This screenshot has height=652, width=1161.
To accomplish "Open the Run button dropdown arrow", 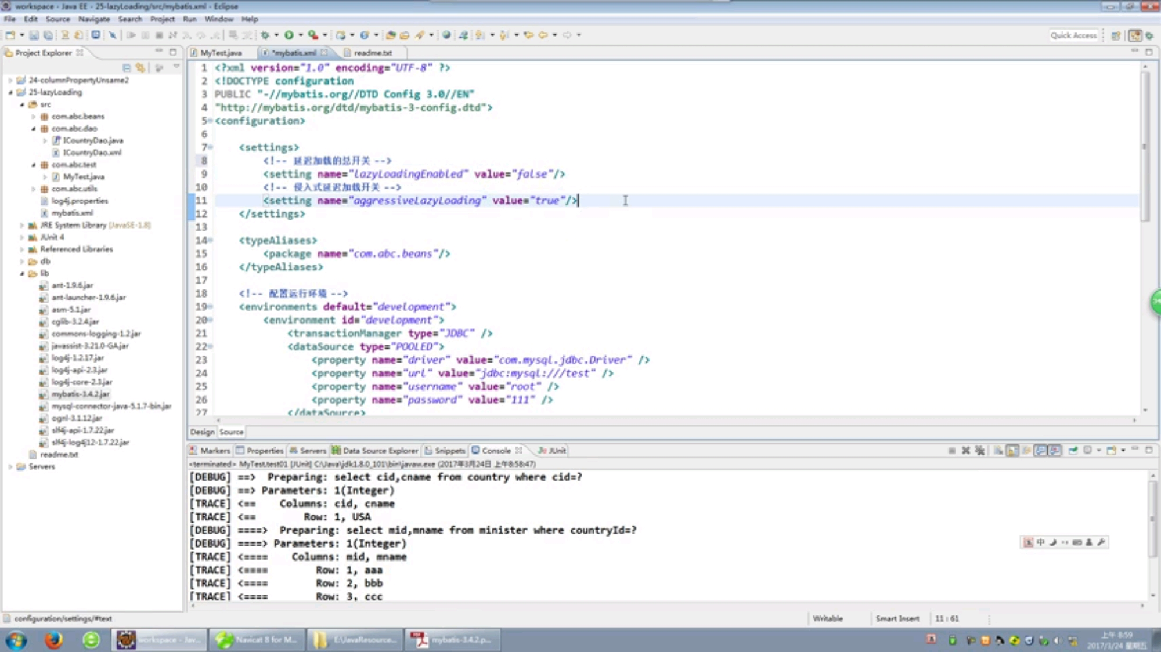I will coord(301,35).
